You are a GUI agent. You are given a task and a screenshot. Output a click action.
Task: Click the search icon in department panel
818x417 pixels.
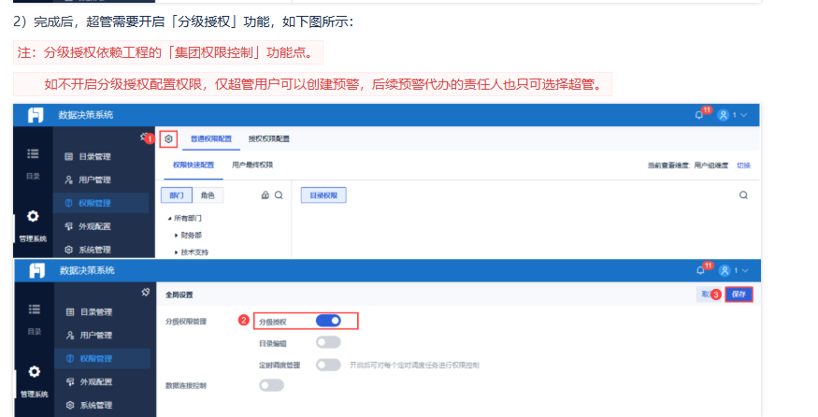280,195
